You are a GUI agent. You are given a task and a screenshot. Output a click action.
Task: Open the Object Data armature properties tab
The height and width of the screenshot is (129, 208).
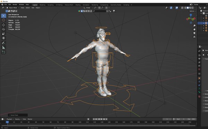199,89
